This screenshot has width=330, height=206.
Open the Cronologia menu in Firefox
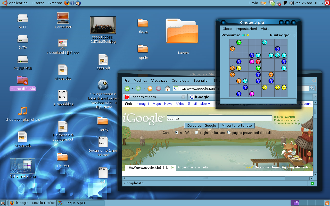[x=180, y=81]
